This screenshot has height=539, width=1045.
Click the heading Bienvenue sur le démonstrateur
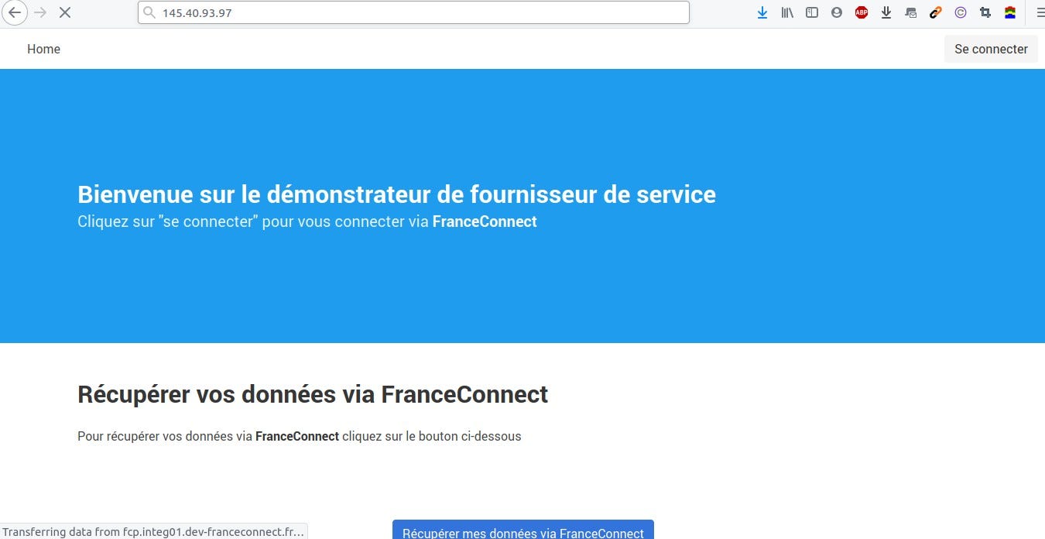point(396,194)
